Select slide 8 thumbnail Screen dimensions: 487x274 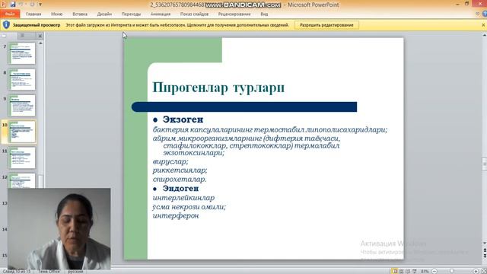pyautogui.click(x=22, y=79)
